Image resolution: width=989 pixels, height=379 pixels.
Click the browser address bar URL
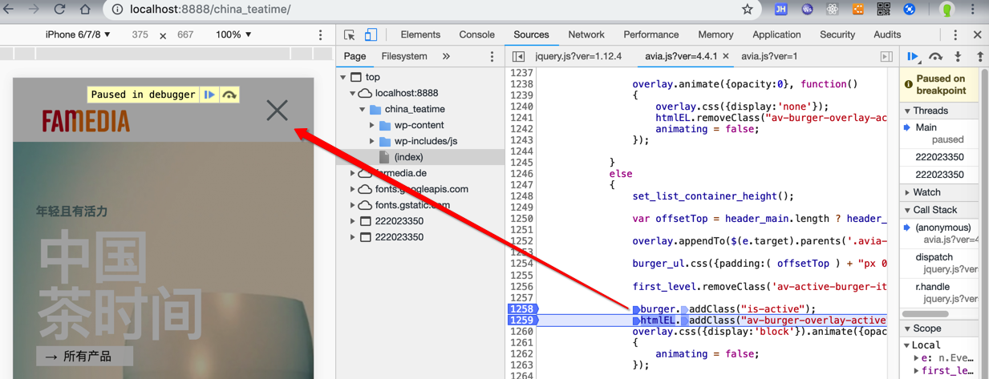click(x=210, y=10)
